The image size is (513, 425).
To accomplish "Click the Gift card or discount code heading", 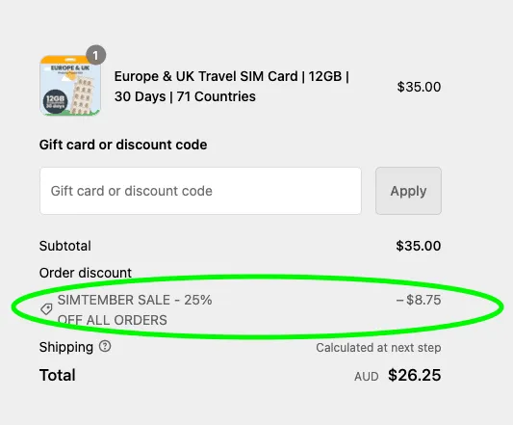I will (x=123, y=145).
